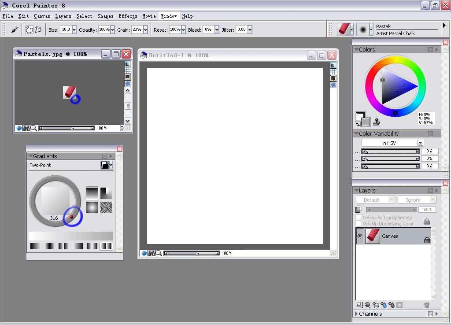The height and width of the screenshot is (325, 451).
Task: Open the Layers palette flyout menu arrow
Action: pyautogui.click(x=436, y=190)
